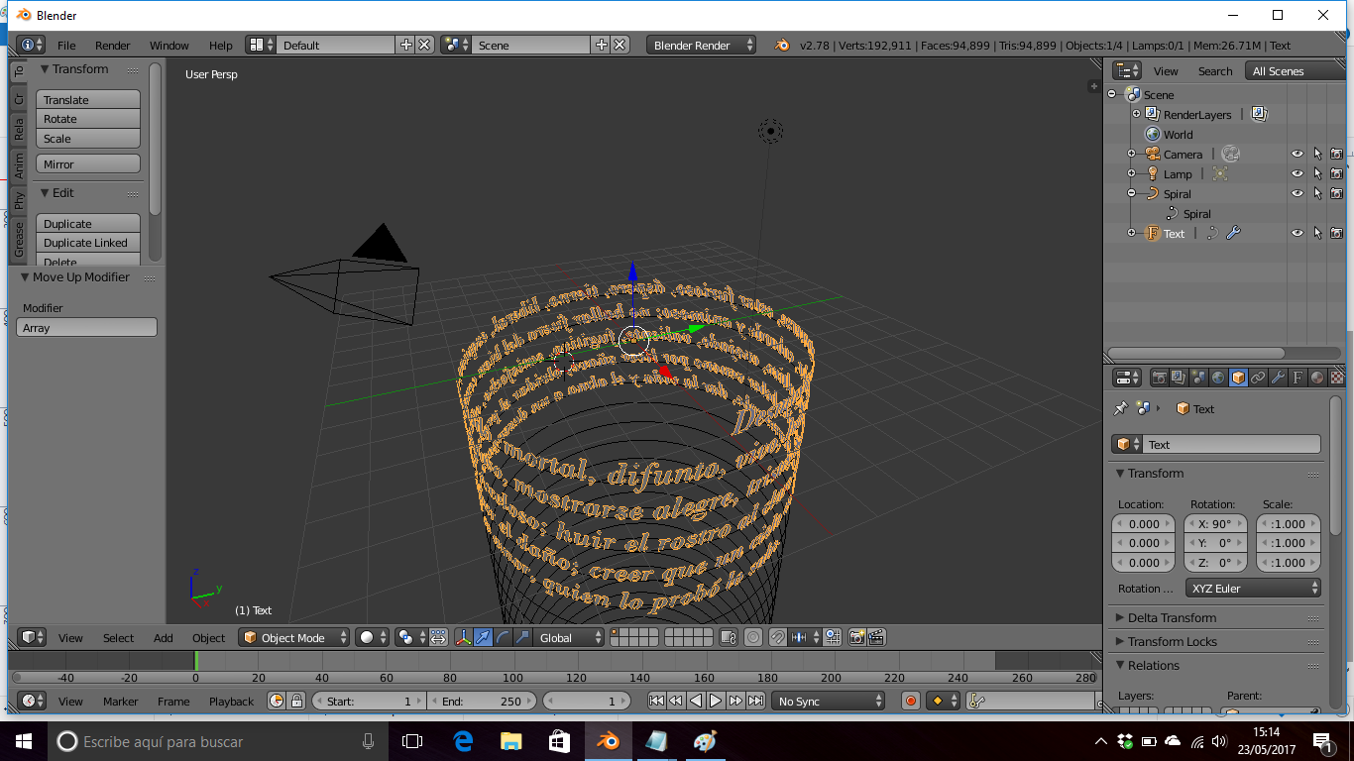The height and width of the screenshot is (761, 1354).
Task: Open the Help menu
Action: pos(221,45)
